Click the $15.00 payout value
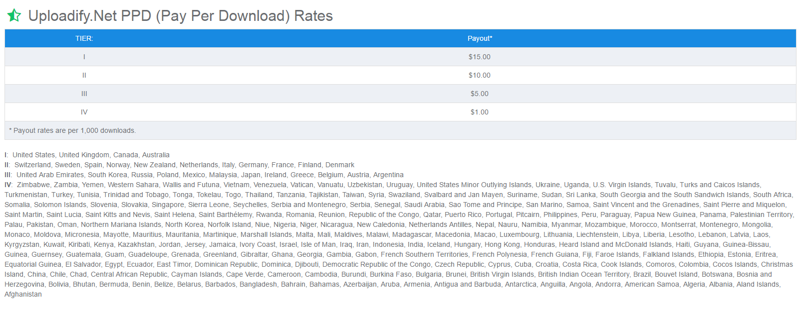The height and width of the screenshot is (320, 800). [480, 57]
